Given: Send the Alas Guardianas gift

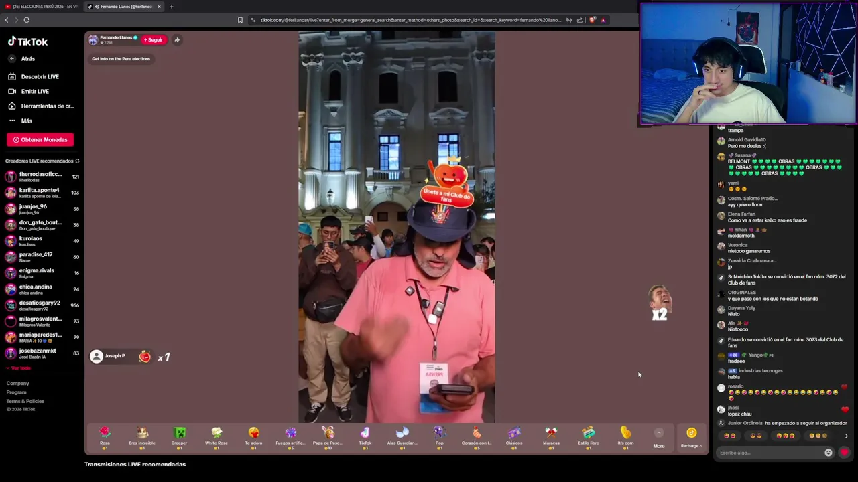Looking at the screenshot, I should (x=402, y=437).
